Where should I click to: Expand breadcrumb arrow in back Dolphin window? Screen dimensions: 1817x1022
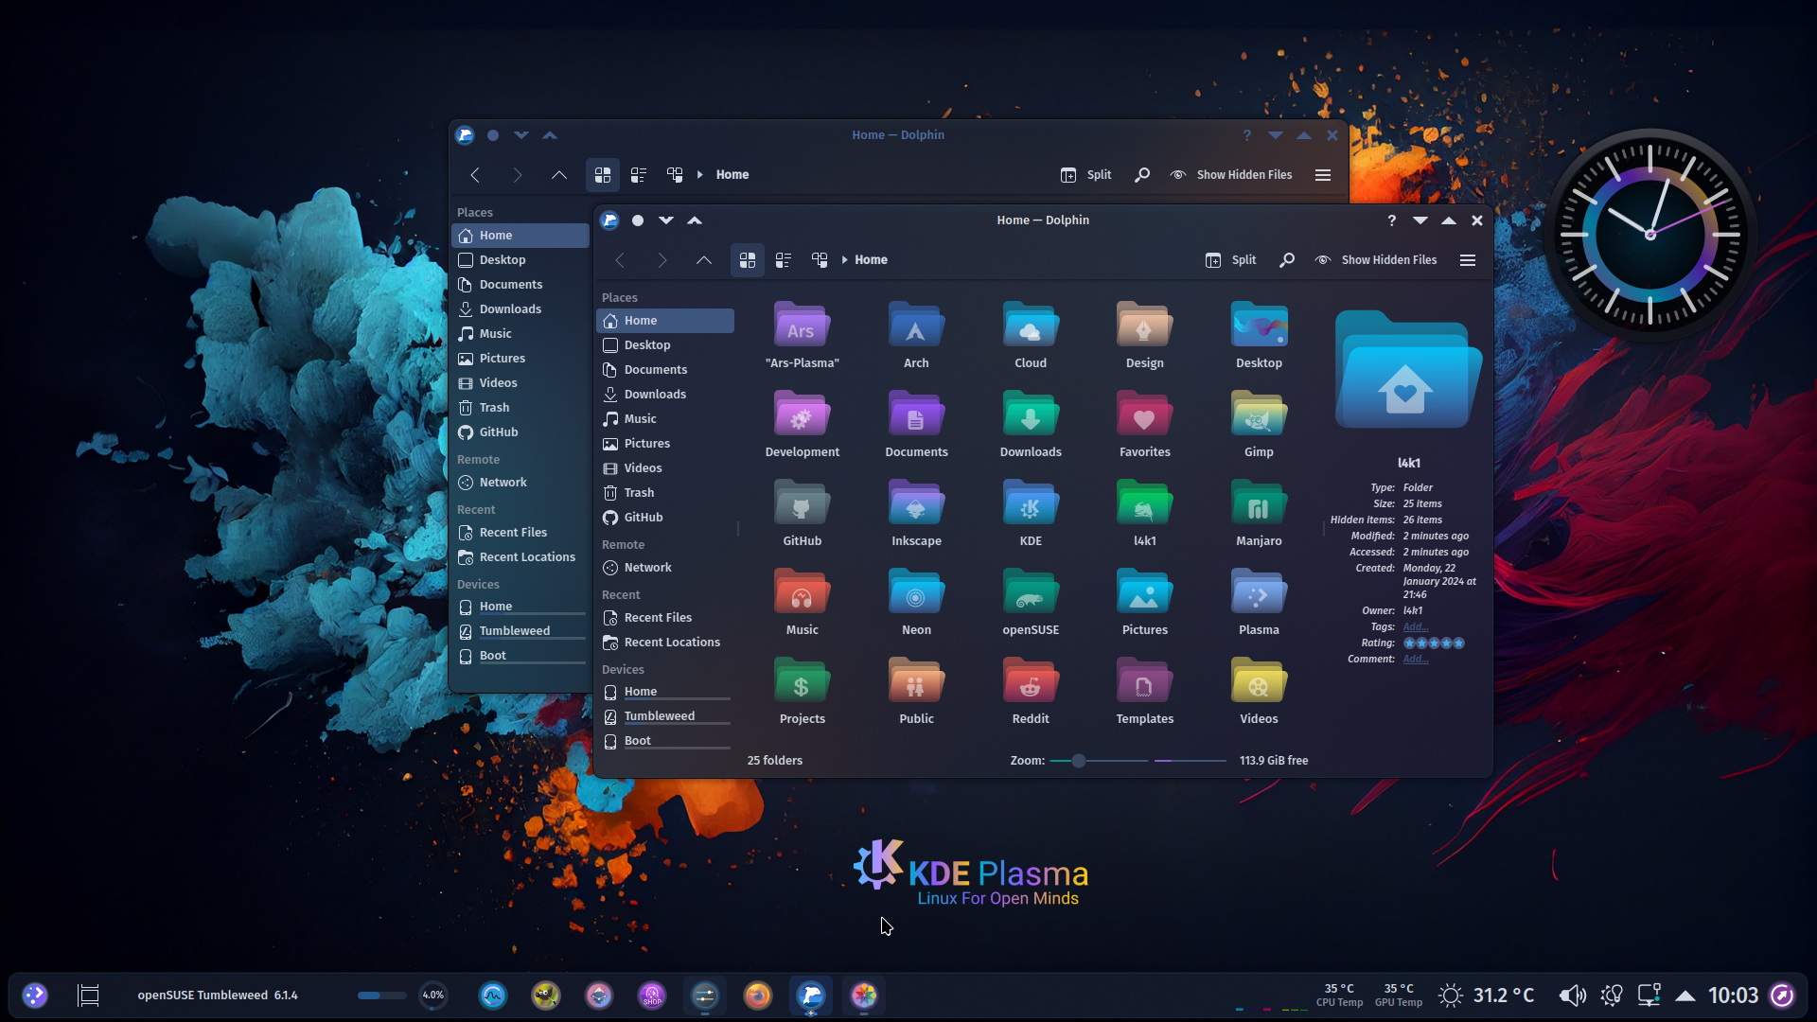(x=699, y=174)
